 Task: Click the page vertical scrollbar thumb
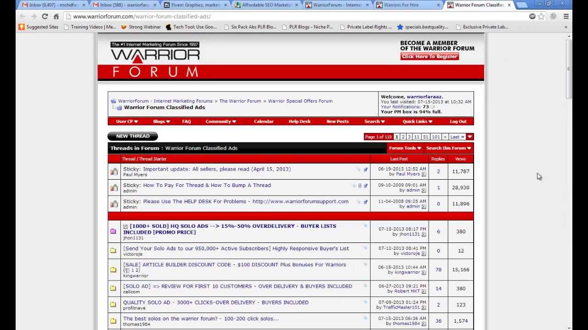[x=569, y=69]
